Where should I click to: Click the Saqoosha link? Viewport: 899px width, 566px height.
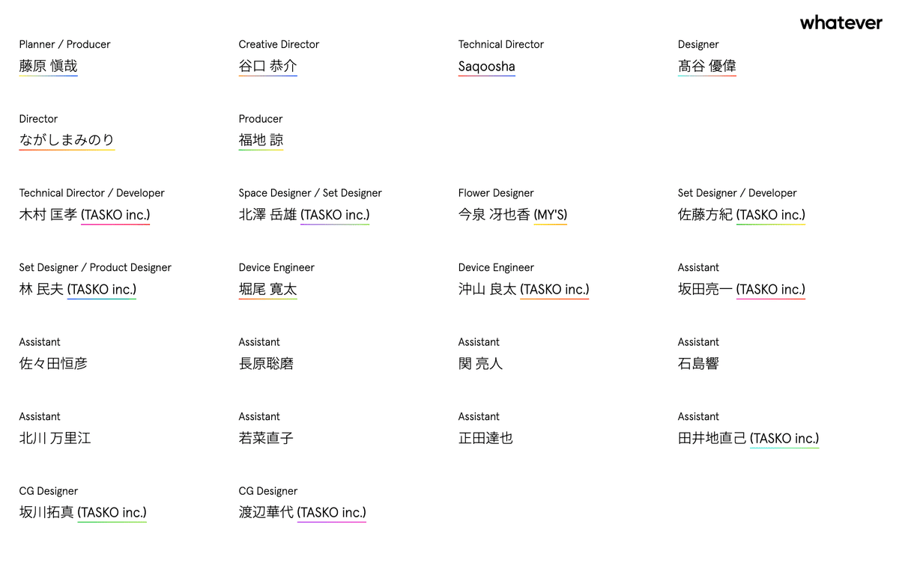point(486,67)
